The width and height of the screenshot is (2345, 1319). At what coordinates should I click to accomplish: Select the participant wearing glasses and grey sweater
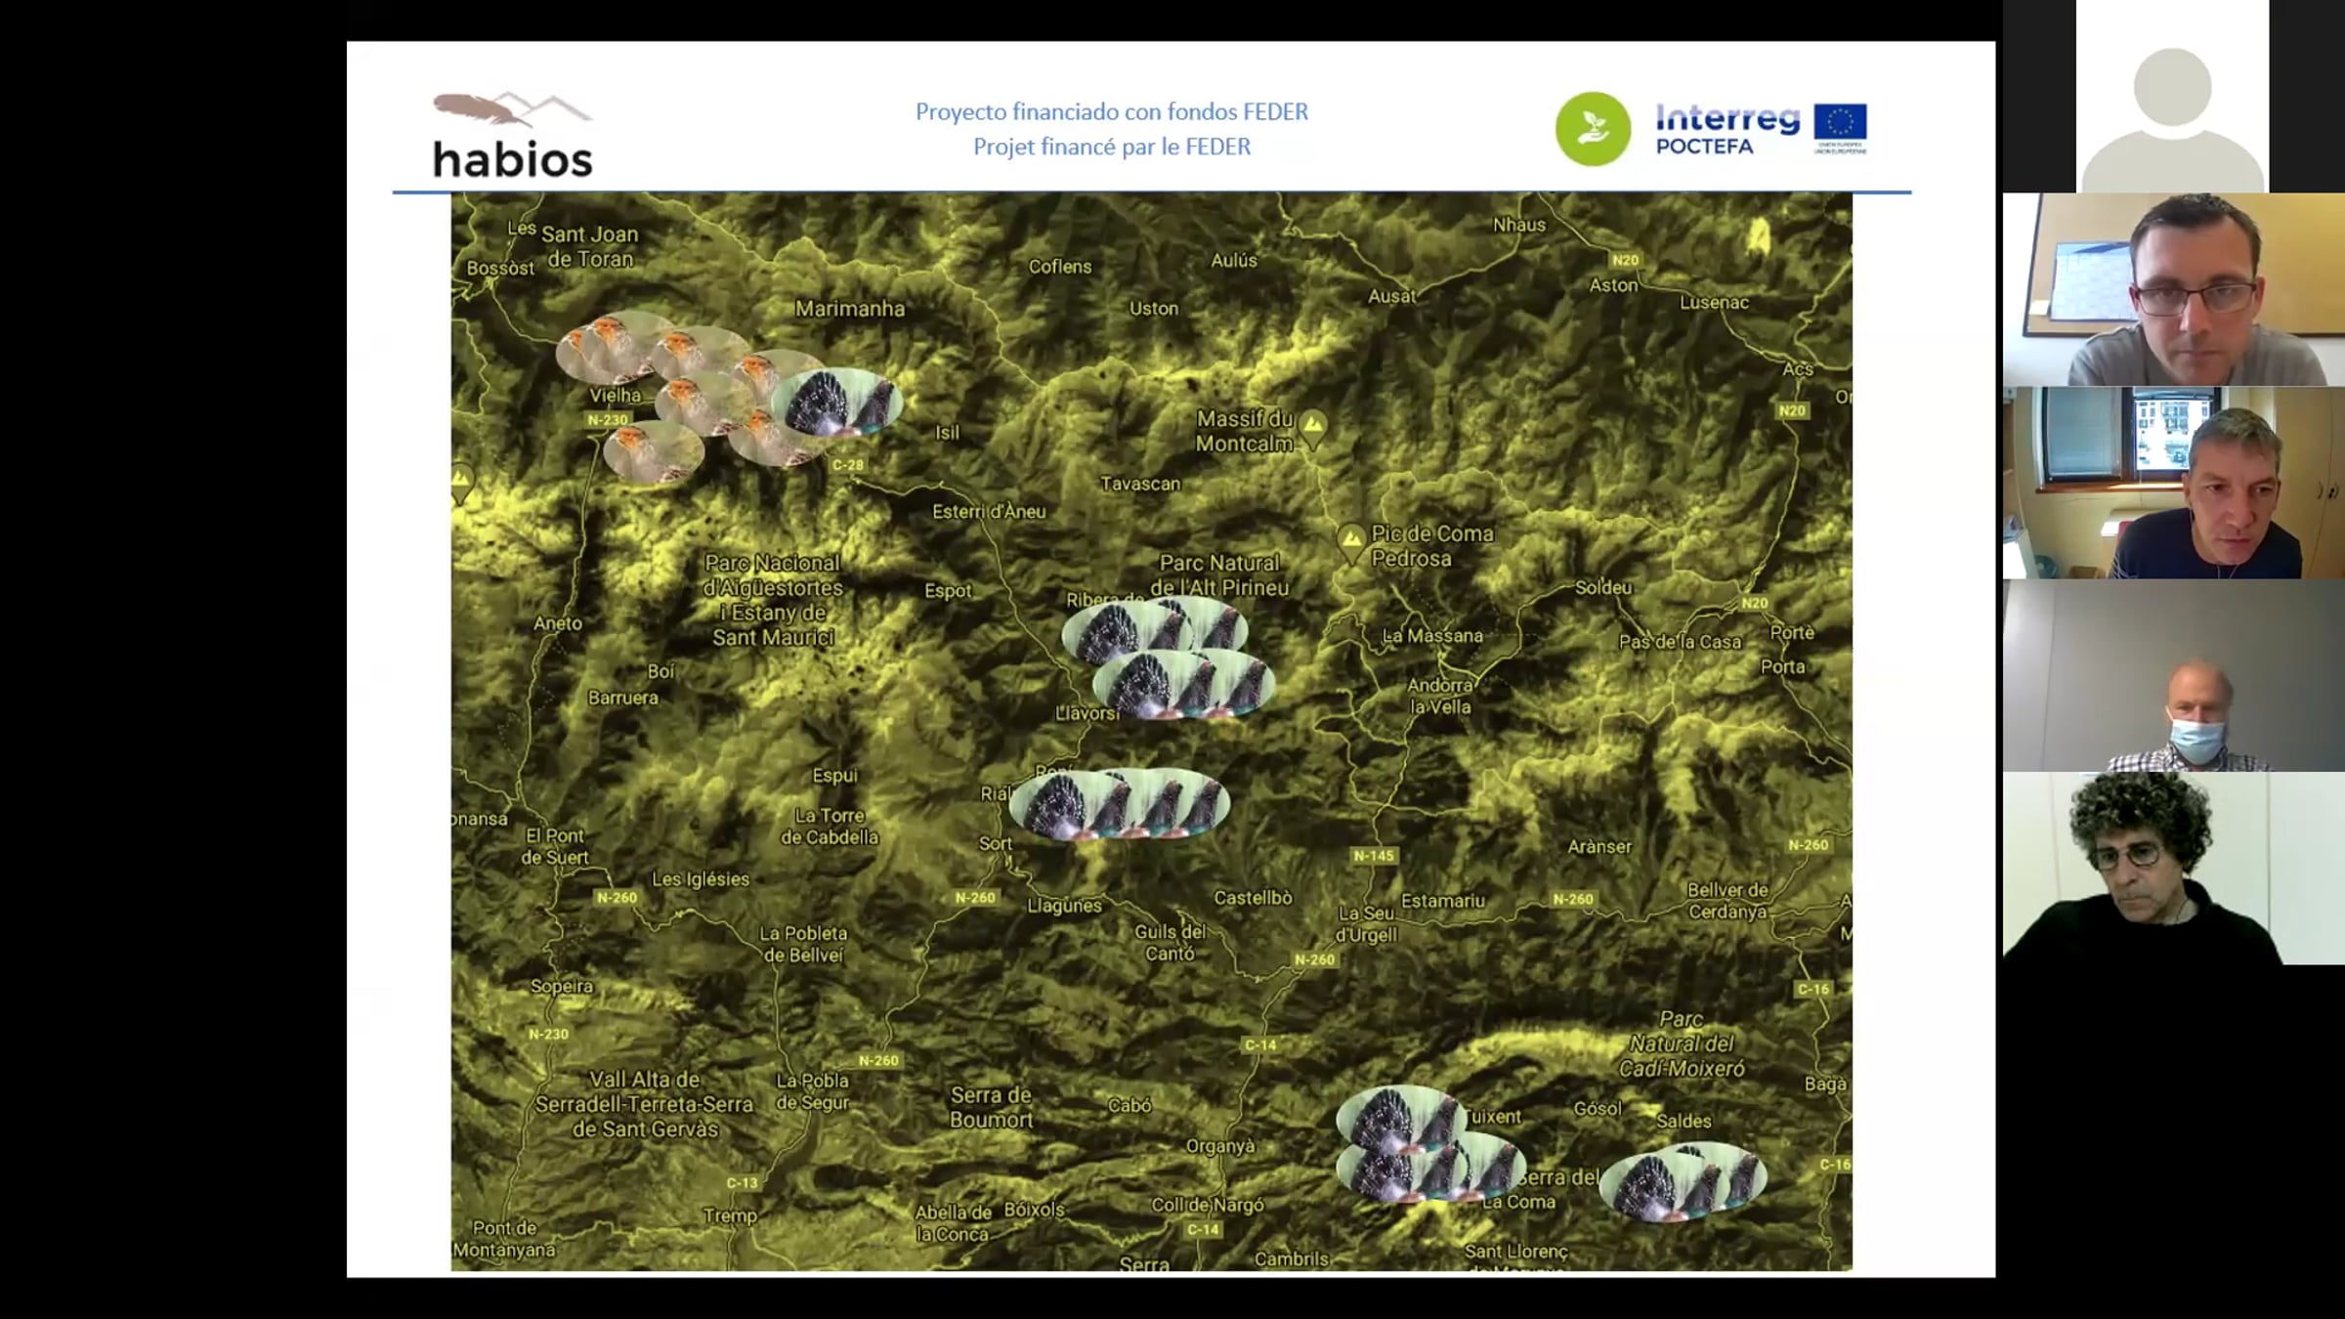point(2174,289)
